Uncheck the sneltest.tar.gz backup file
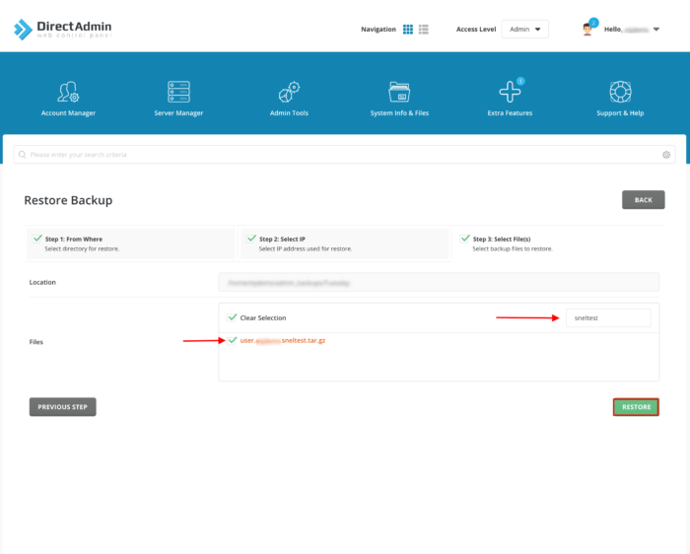690x554 pixels. tap(233, 340)
